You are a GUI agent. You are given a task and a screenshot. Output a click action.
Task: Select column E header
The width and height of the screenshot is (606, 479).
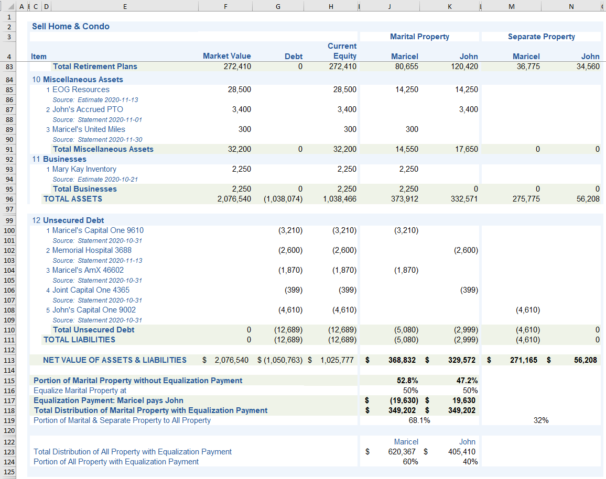(124, 6)
